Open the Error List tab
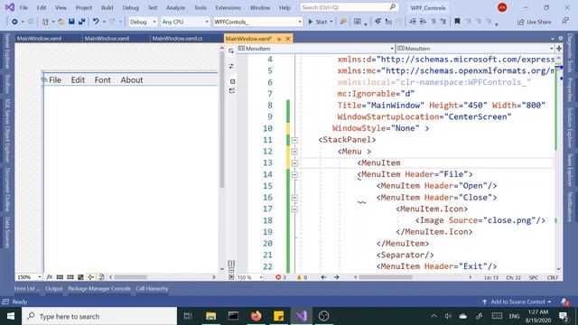Viewport: 578px width, 325px height. [x=27, y=289]
